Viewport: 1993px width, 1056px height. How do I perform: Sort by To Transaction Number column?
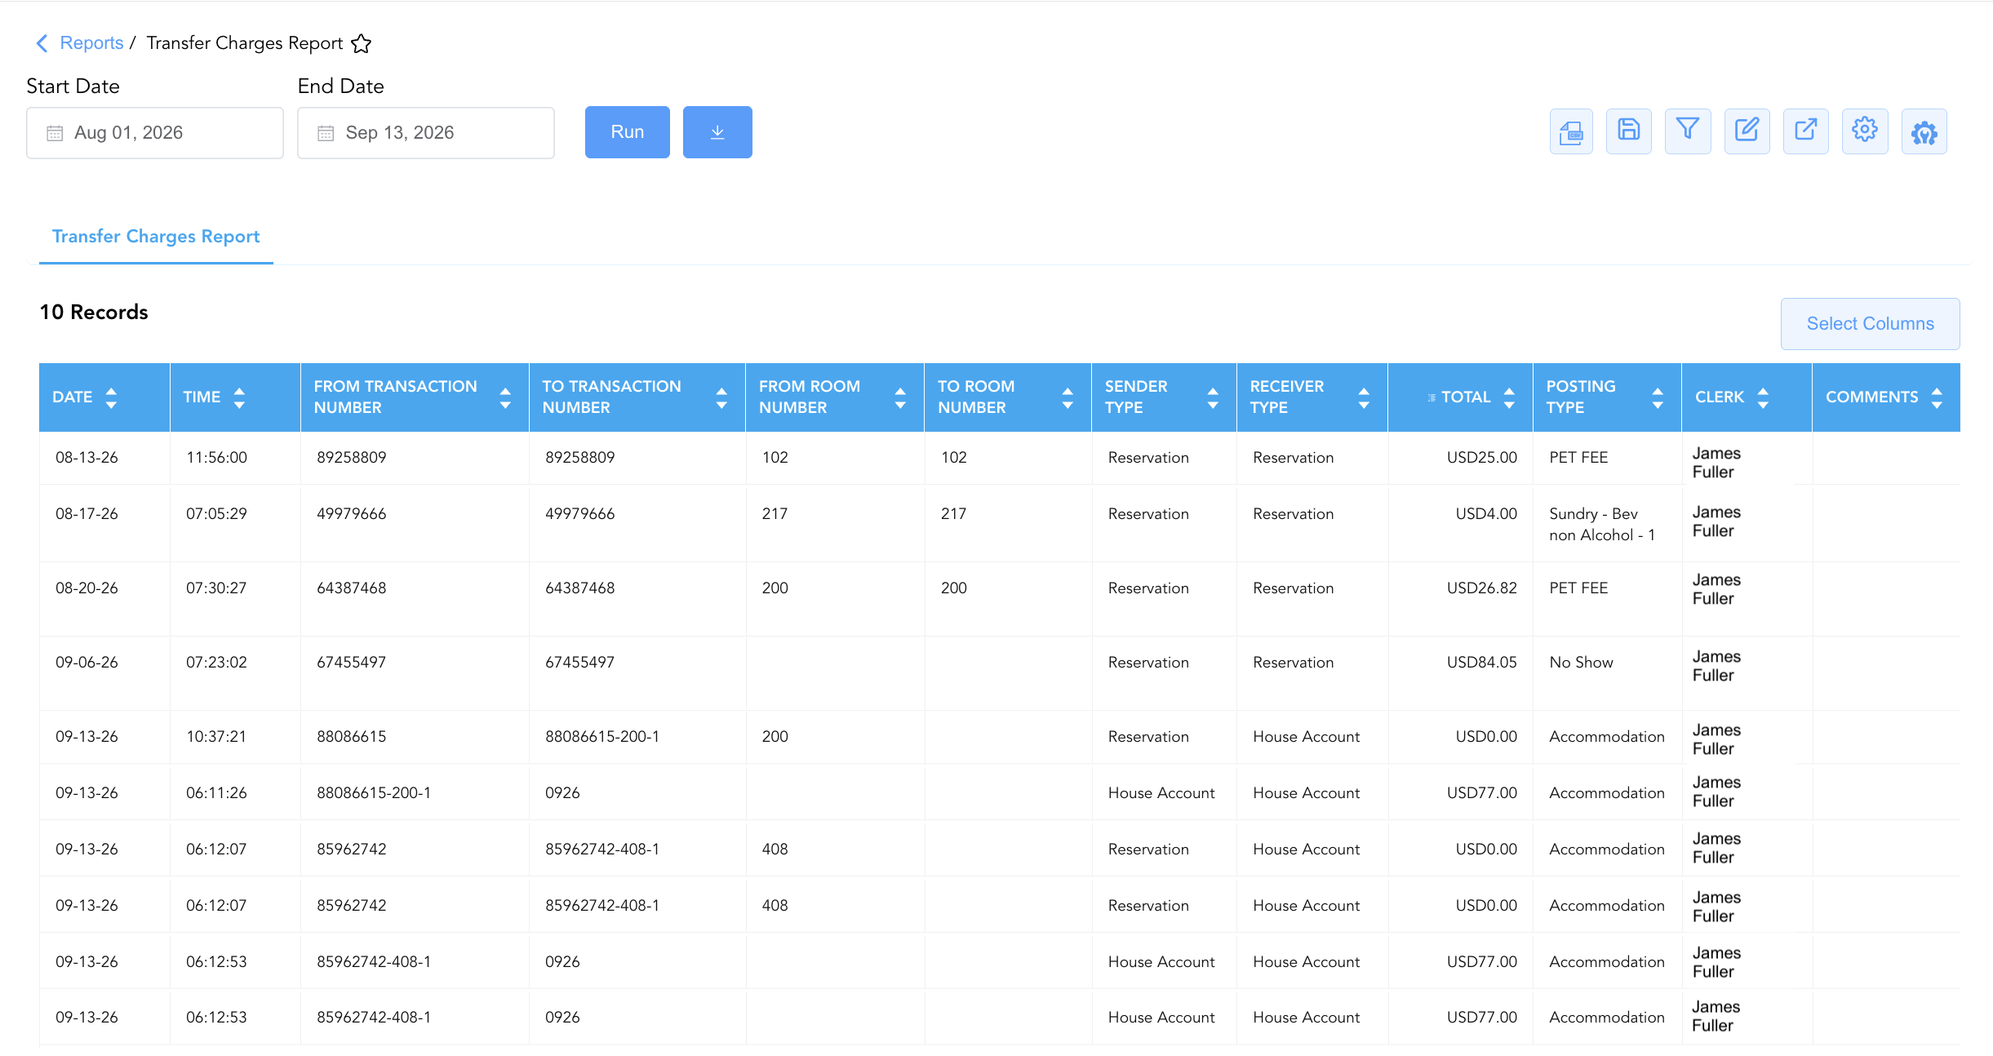[x=721, y=397]
